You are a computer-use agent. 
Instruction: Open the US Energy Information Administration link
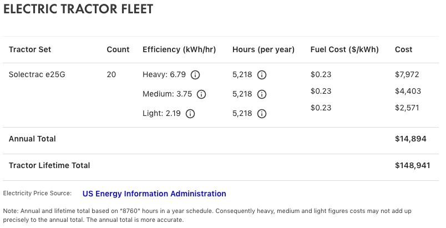click(x=154, y=194)
